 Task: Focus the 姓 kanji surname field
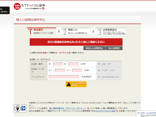58,64
